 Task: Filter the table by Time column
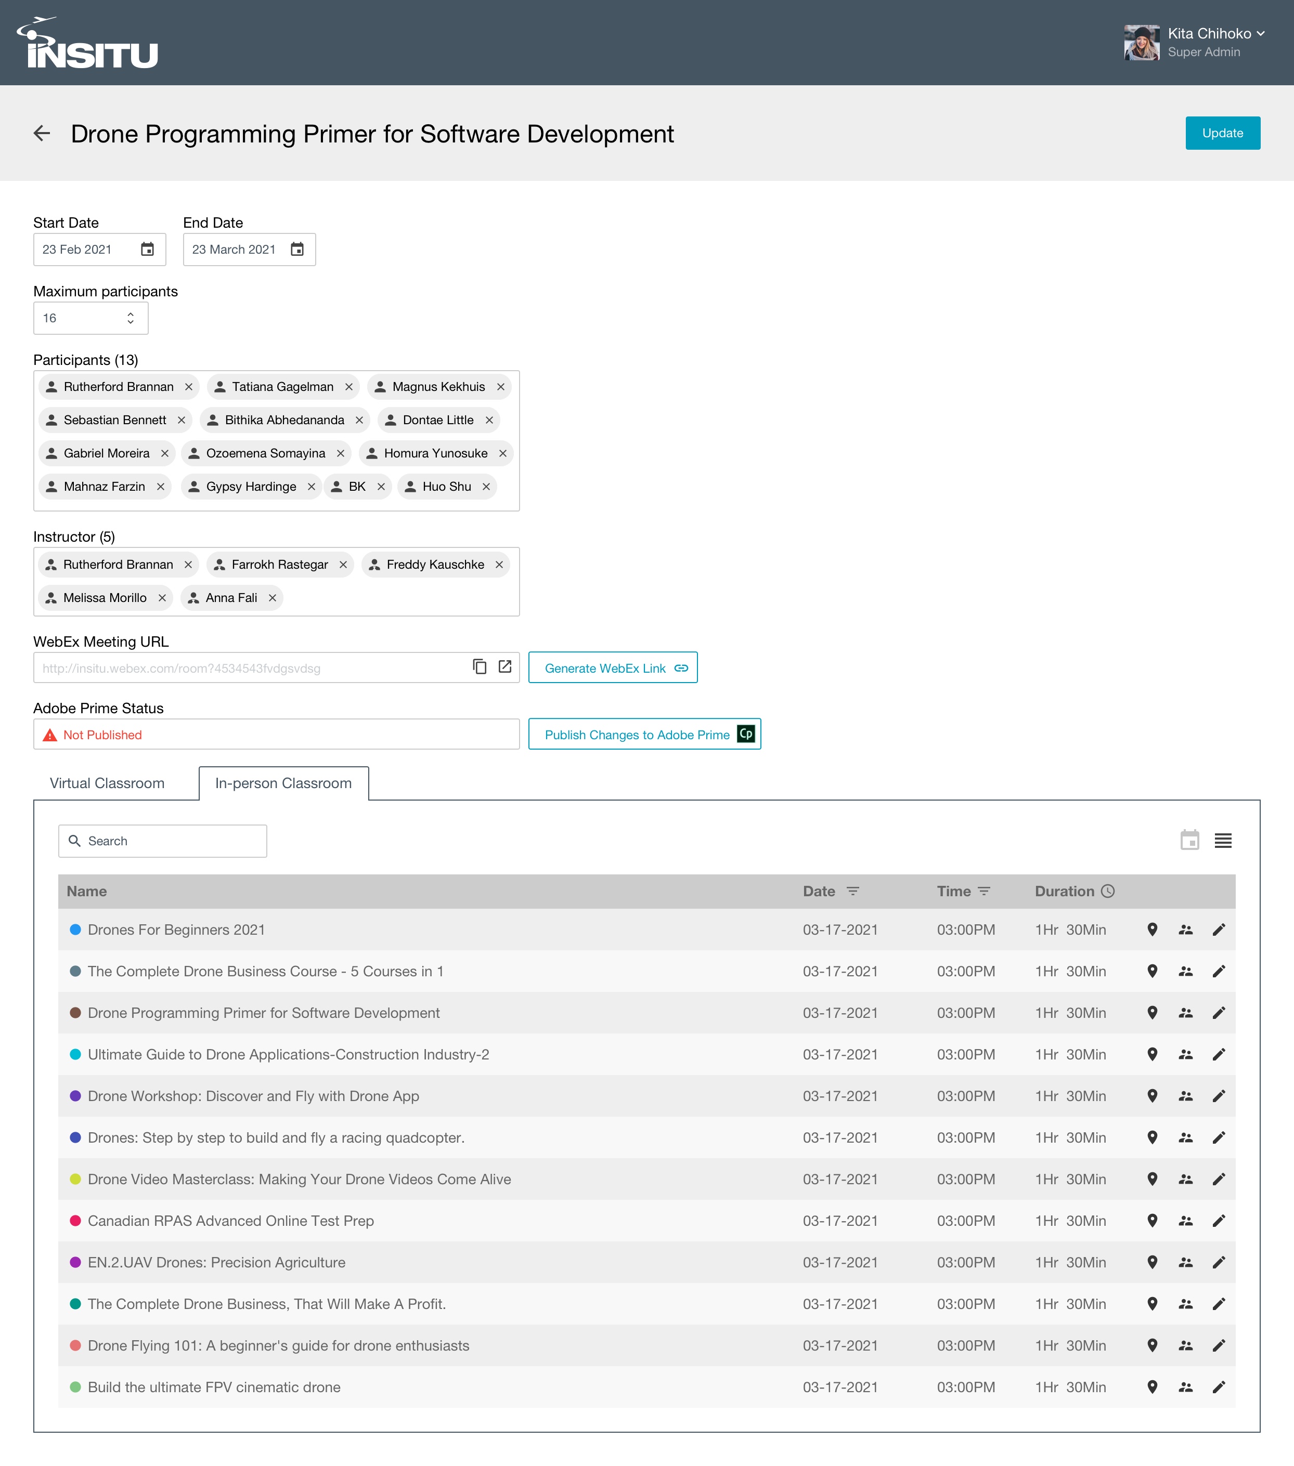coord(984,891)
